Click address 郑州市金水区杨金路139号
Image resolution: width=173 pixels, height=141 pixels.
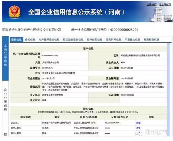pyautogui.click(x=59, y=73)
